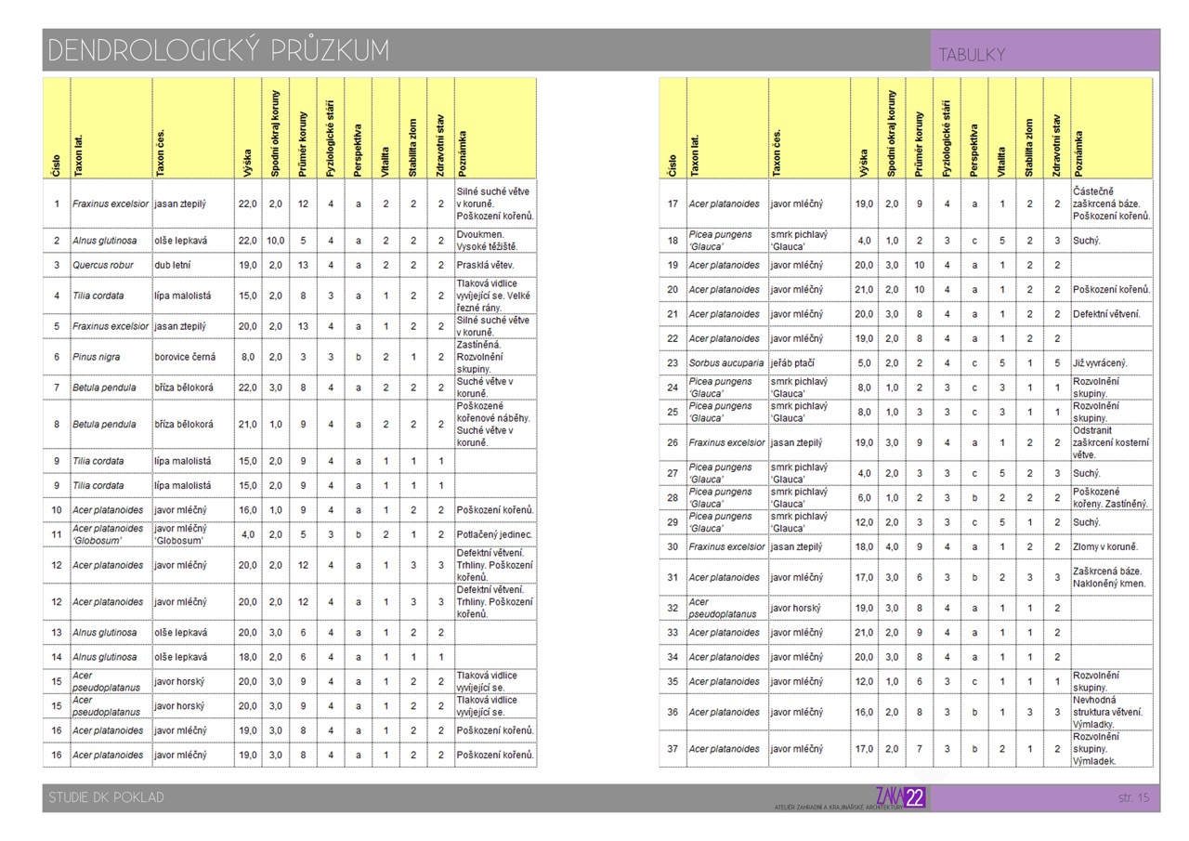Click olše lepkavá in row 14
The width and height of the screenshot is (1189, 841).
click(x=193, y=657)
